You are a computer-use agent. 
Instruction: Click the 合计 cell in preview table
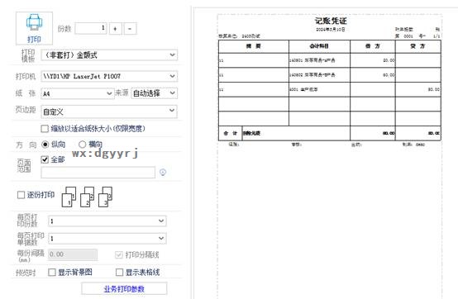tap(230, 133)
